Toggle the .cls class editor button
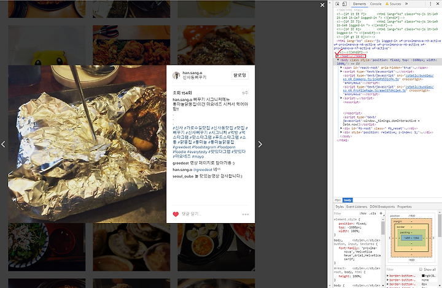Image resolution: width=442 pixels, height=288 pixels. click(x=373, y=213)
